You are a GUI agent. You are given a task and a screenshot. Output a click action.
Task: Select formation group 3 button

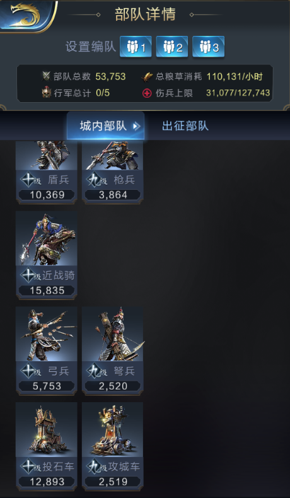pyautogui.click(x=209, y=47)
